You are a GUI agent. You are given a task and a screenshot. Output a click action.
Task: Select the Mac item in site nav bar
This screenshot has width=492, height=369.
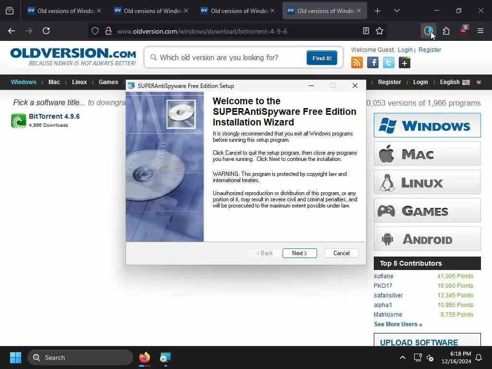[x=54, y=82]
